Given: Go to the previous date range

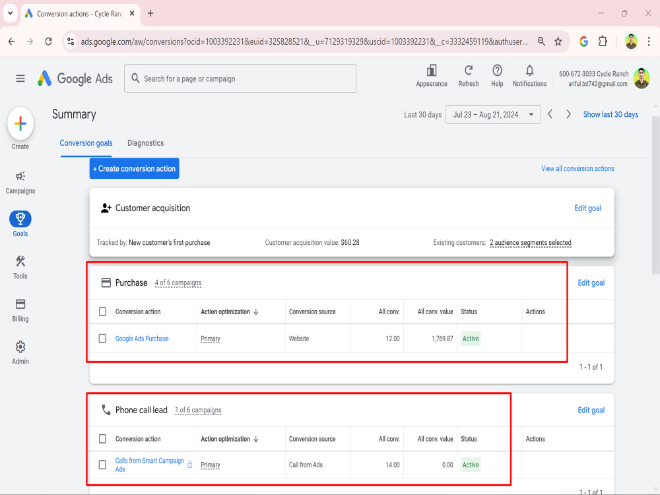Looking at the screenshot, I should tap(550, 114).
